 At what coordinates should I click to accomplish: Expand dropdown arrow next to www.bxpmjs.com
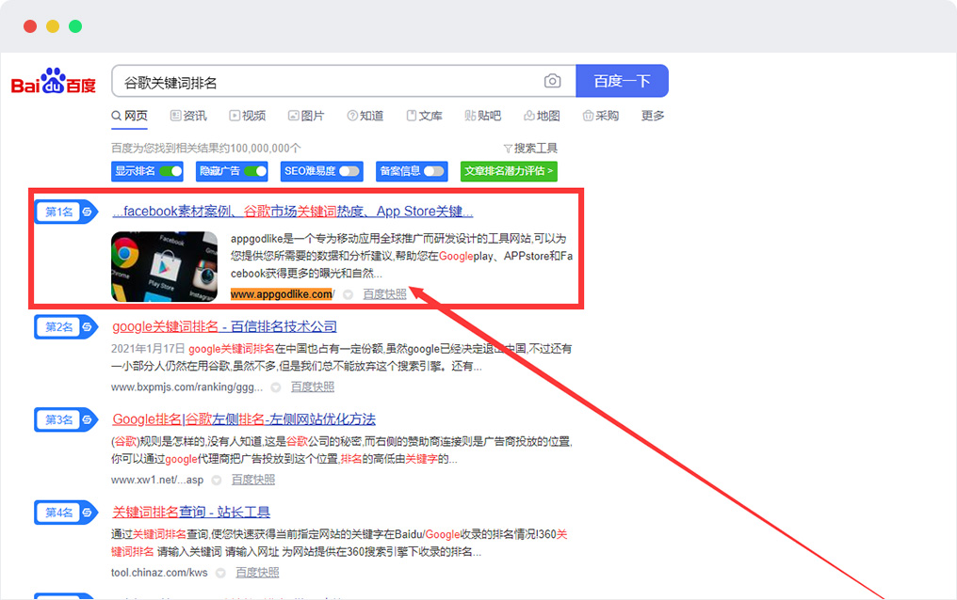pos(276,387)
